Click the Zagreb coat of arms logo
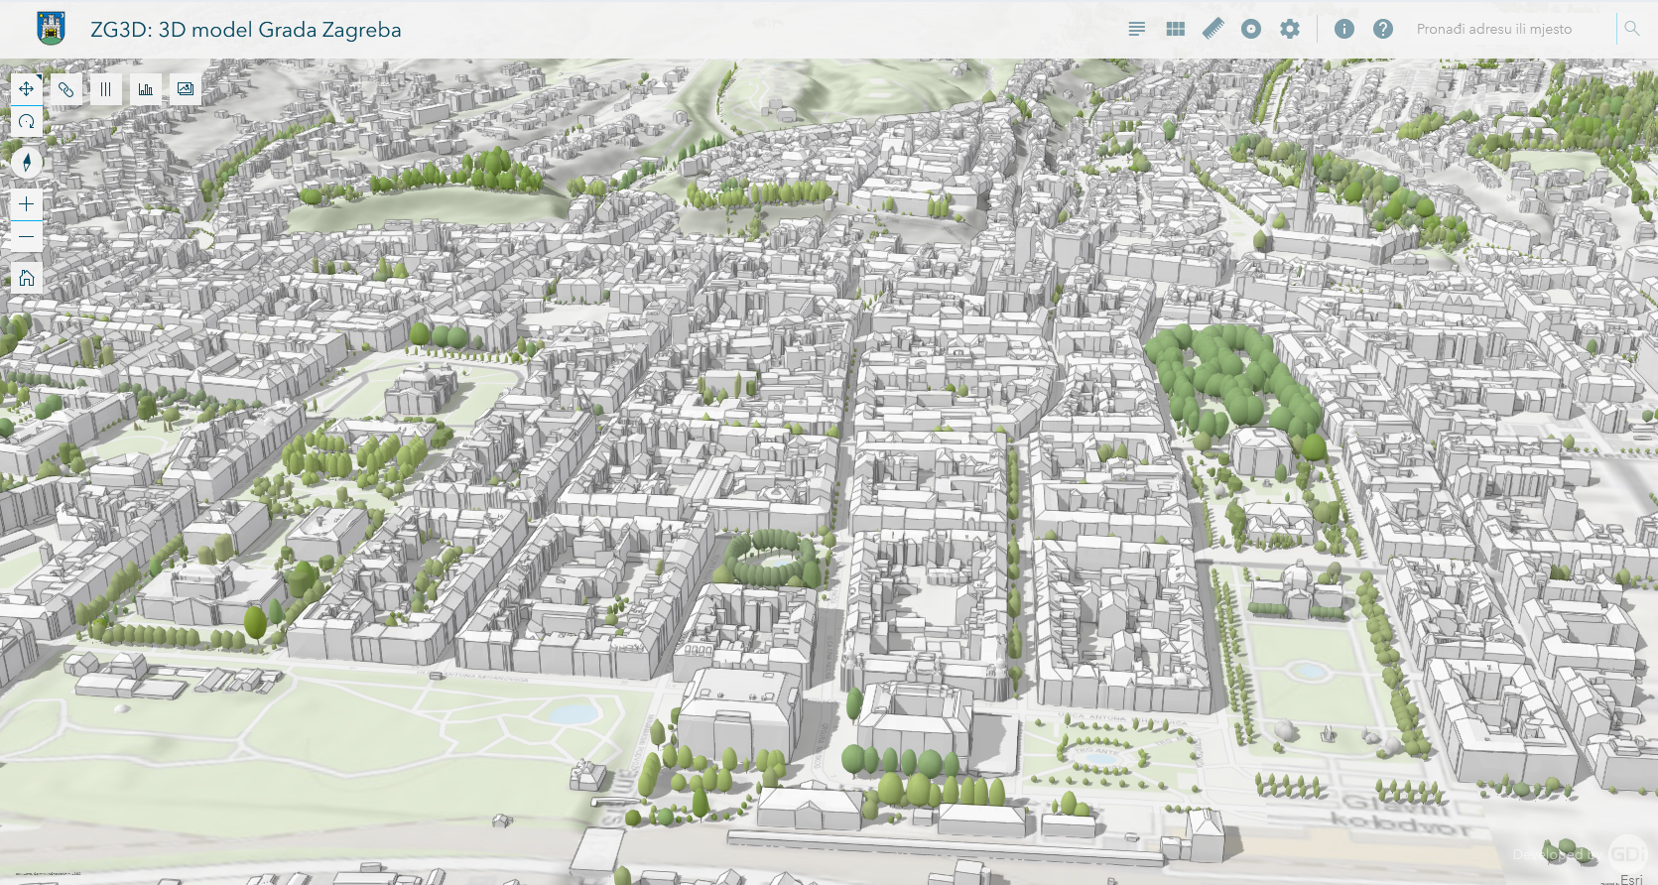Viewport: 1658px width, 885px height. coord(51,29)
